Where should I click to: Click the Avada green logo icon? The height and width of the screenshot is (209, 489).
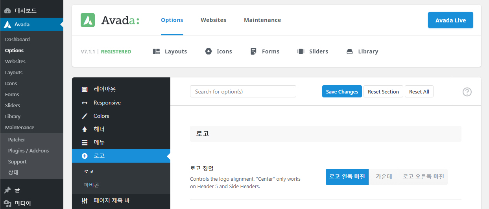tap(88, 20)
